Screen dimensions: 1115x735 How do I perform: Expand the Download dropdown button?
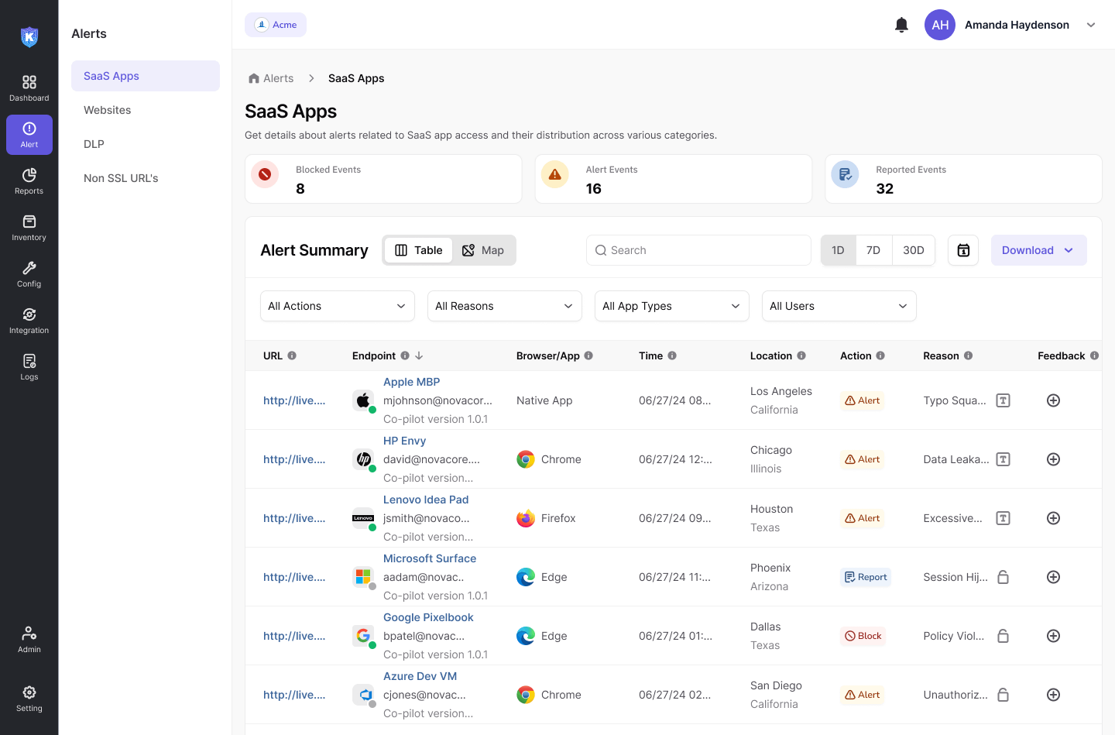1038,250
